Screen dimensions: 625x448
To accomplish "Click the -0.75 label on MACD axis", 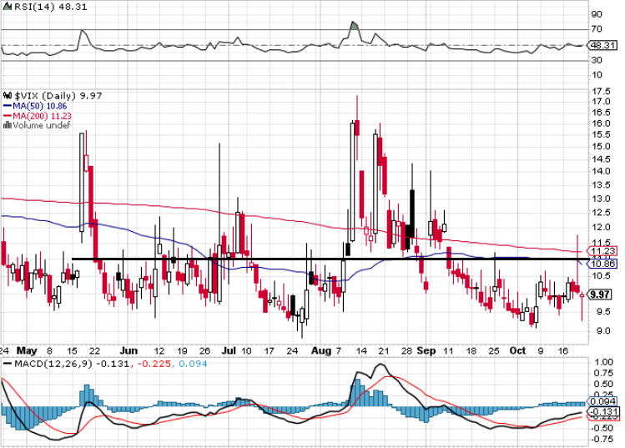I will 602,439.
